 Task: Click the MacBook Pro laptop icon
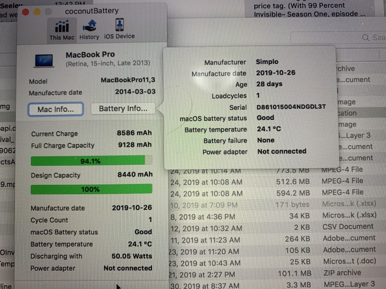click(43, 61)
